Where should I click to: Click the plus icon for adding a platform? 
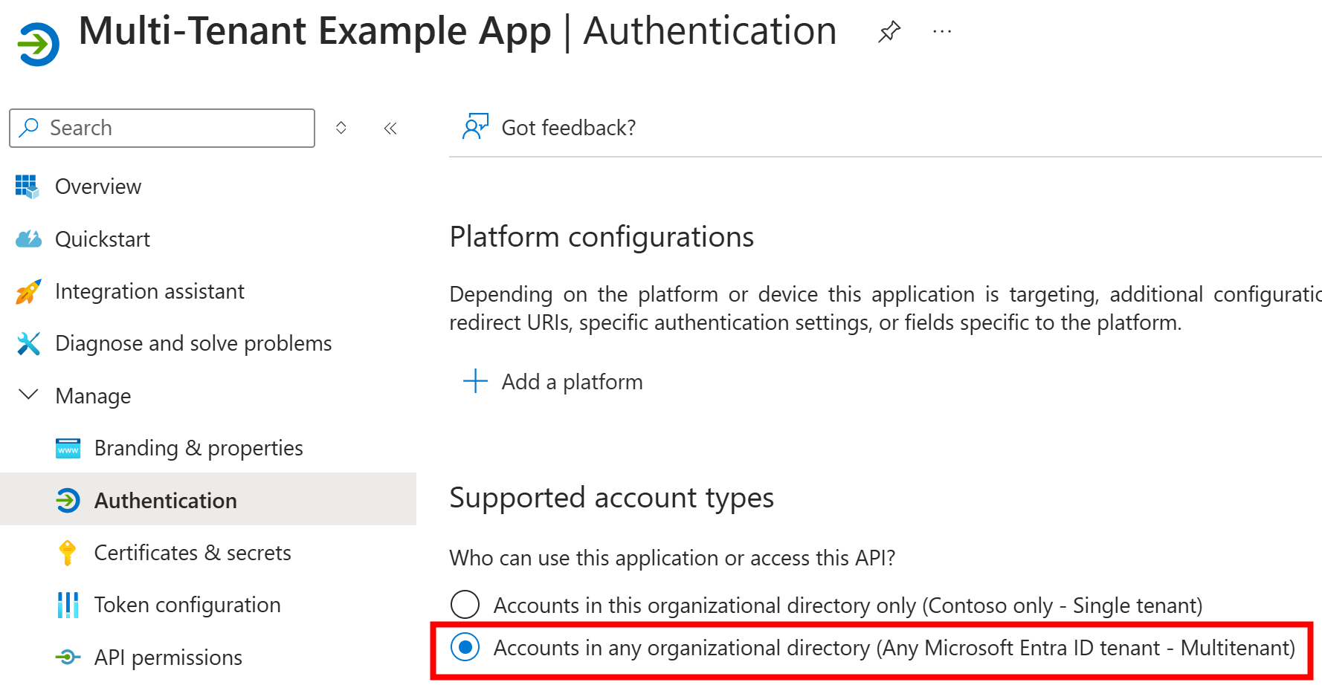475,381
